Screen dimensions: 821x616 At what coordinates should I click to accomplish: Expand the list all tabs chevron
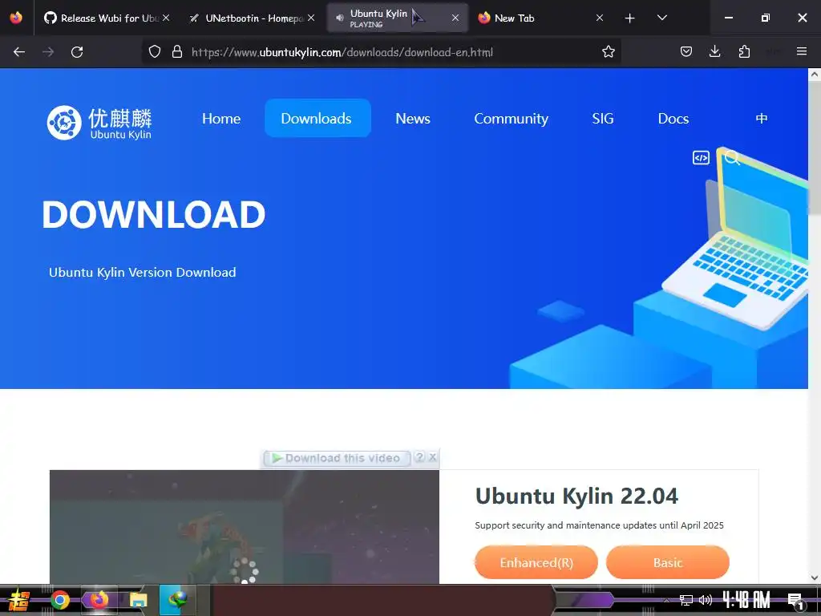(x=661, y=18)
